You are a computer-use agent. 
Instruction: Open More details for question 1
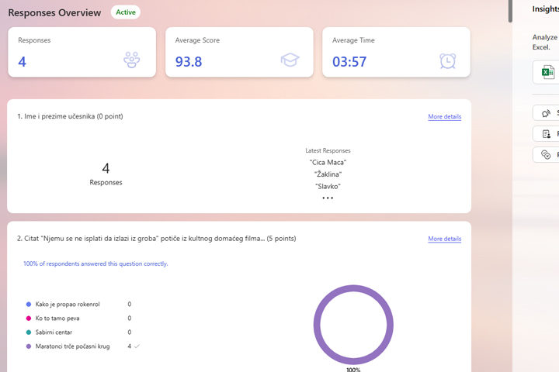pos(444,117)
